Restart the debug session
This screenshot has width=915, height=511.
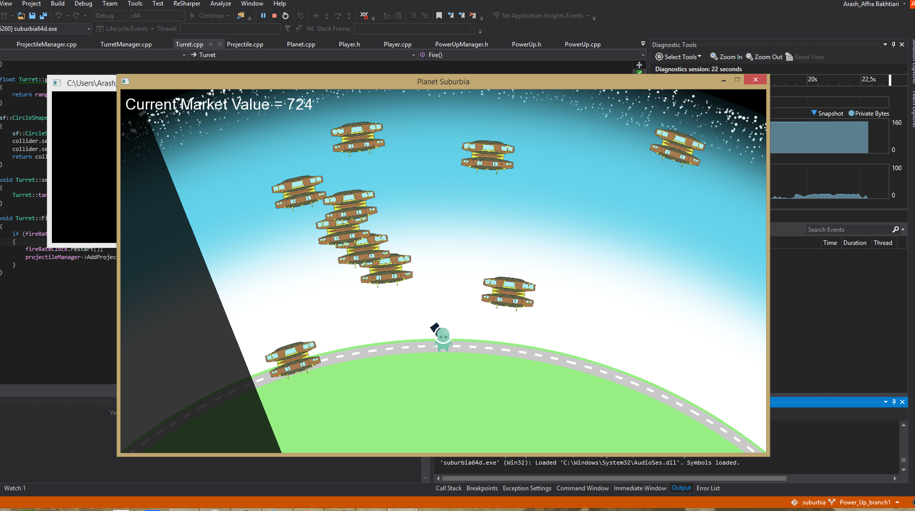point(285,16)
